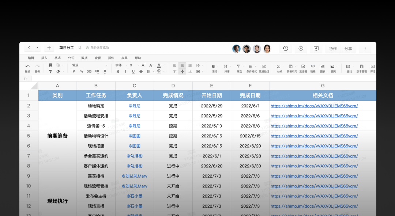Screen dimensions: 395x216
Task: Toggle right horizontal alignment
Action: pyautogui.click(x=190, y=65)
